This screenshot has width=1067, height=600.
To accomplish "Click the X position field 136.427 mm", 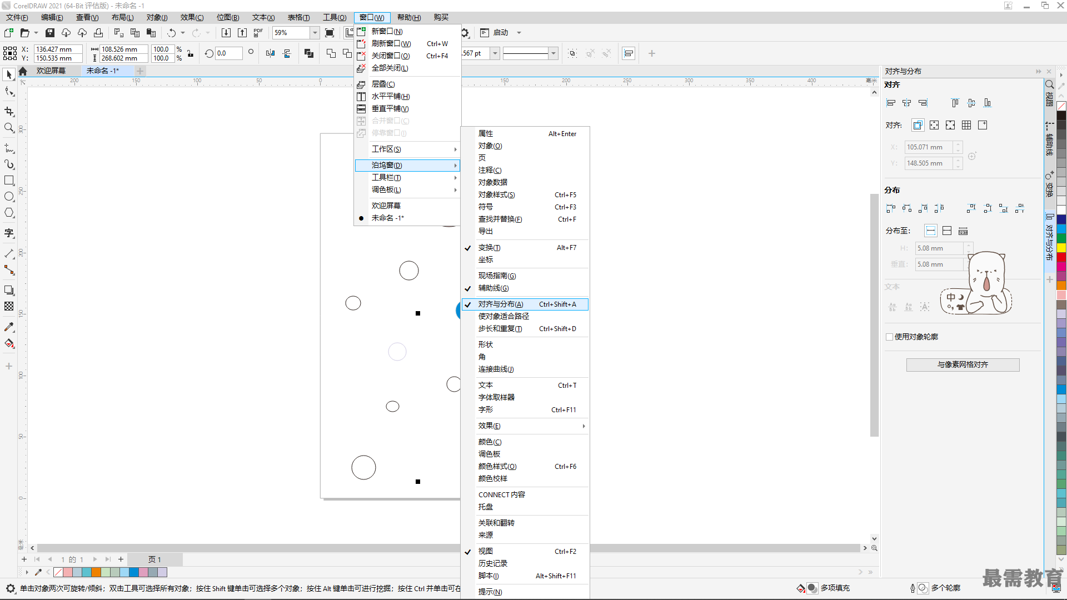I will pyautogui.click(x=58, y=49).
